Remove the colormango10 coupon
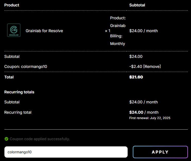The width and height of the screenshot is (191, 161). 152,66
